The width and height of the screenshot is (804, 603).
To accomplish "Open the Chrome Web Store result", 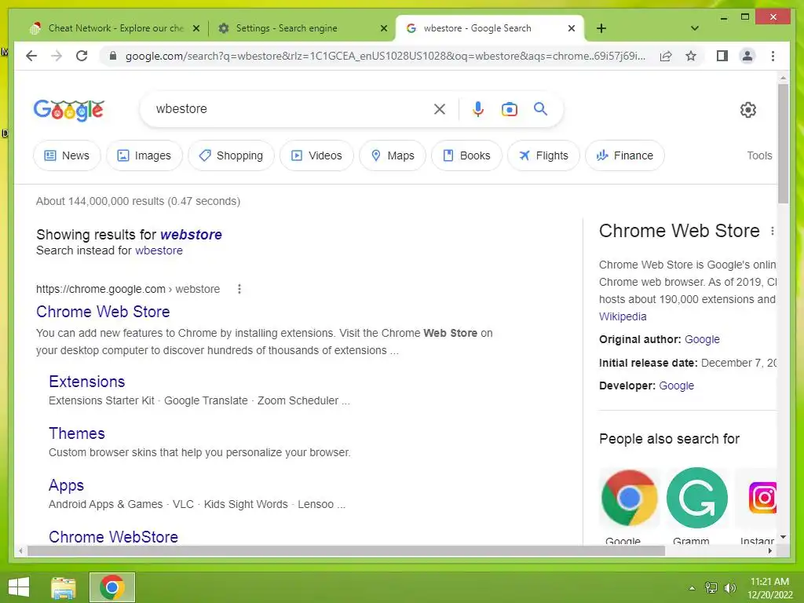I will (103, 312).
